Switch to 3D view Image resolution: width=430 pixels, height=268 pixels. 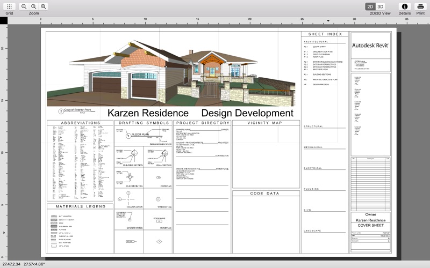click(381, 6)
